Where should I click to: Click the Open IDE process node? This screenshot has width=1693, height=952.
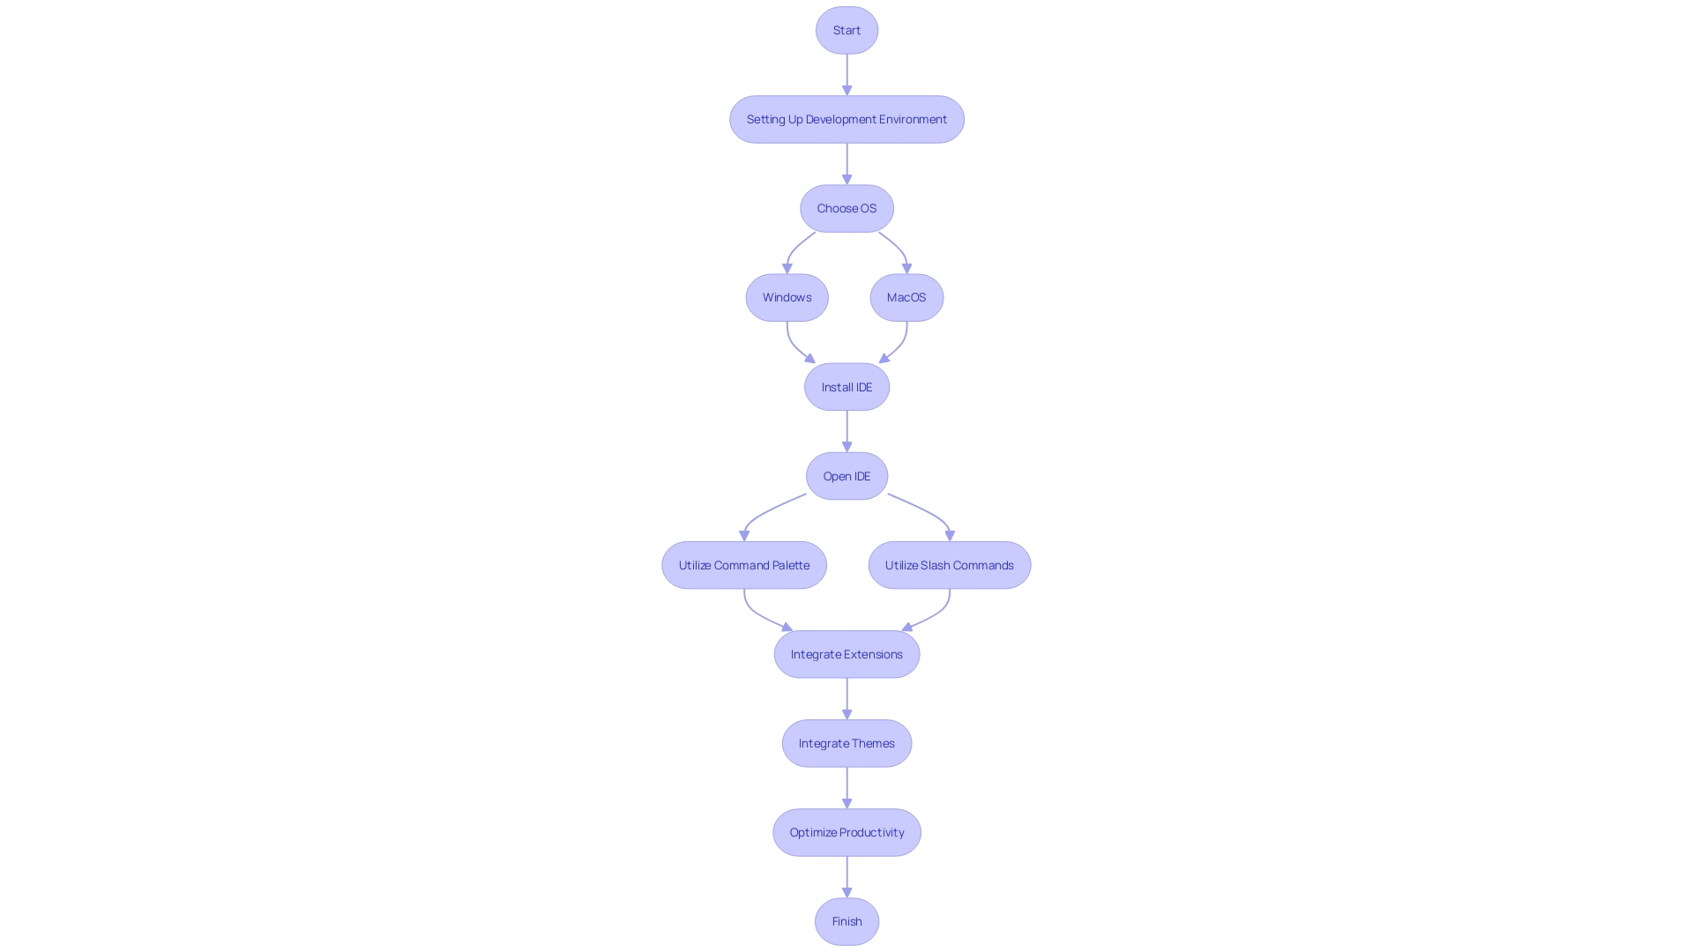pyautogui.click(x=846, y=474)
